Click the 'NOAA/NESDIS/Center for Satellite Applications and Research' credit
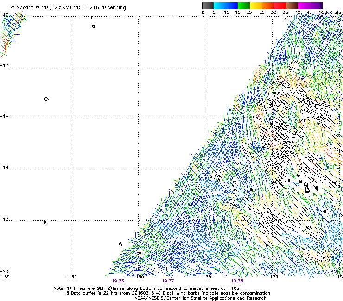Image resolution: width=343 pixels, height=301 pixels. [200, 298]
